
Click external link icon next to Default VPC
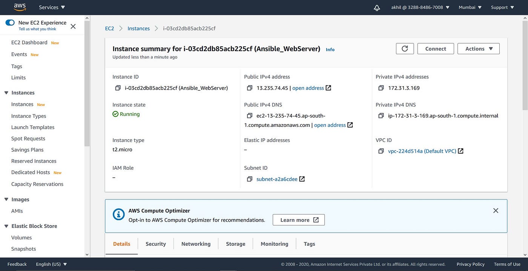460,151
